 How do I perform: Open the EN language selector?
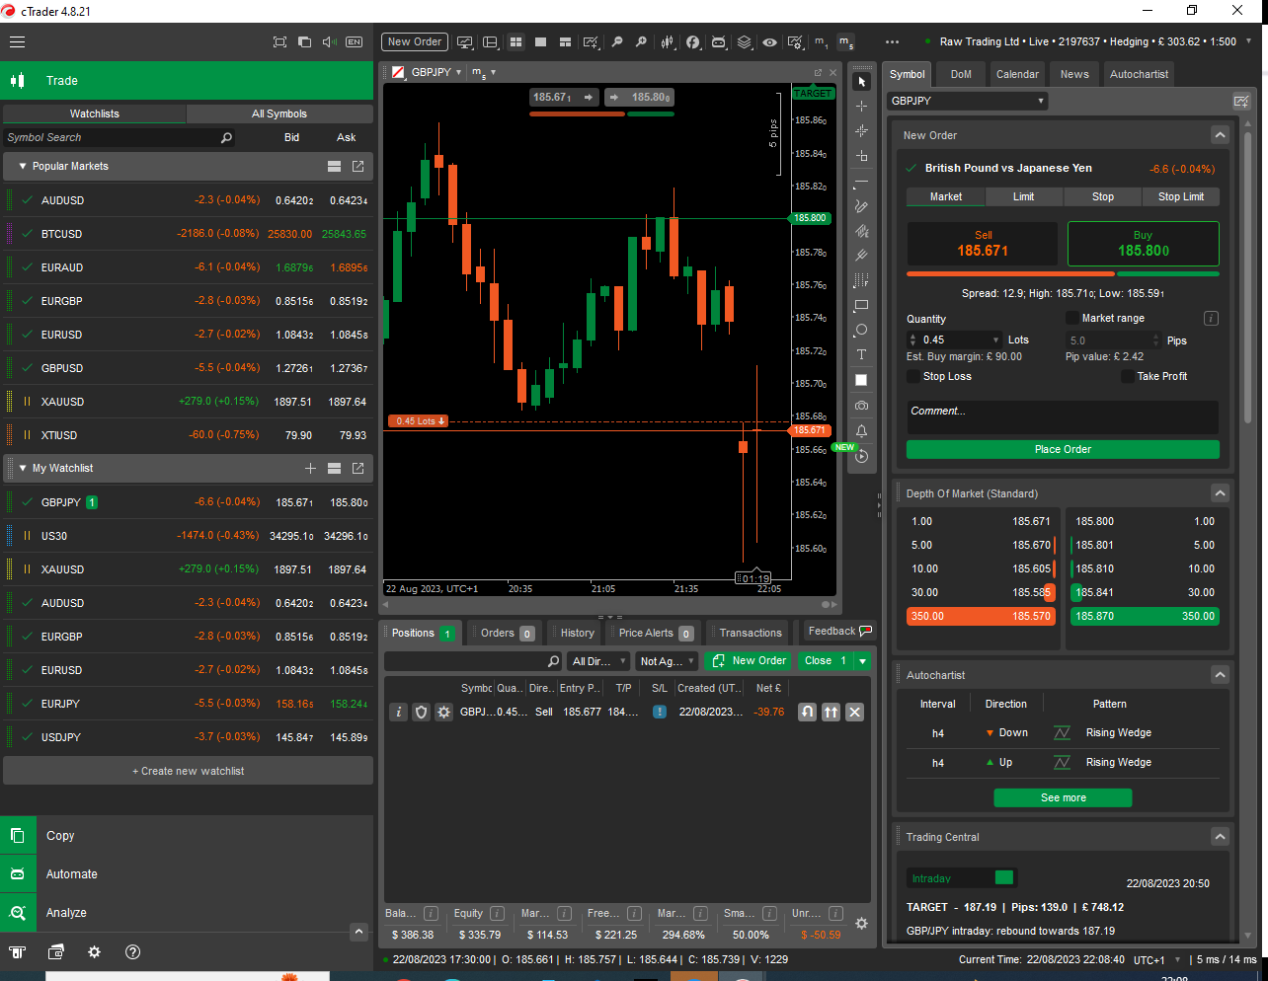coord(355,41)
